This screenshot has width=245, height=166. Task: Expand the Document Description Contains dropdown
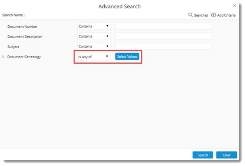(94, 36)
